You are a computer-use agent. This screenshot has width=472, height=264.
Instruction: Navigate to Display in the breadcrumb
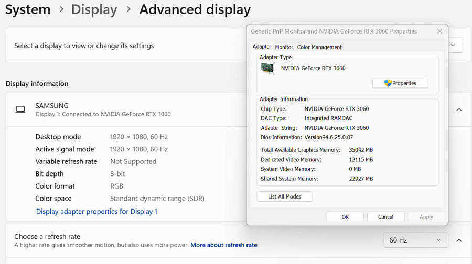click(x=94, y=9)
